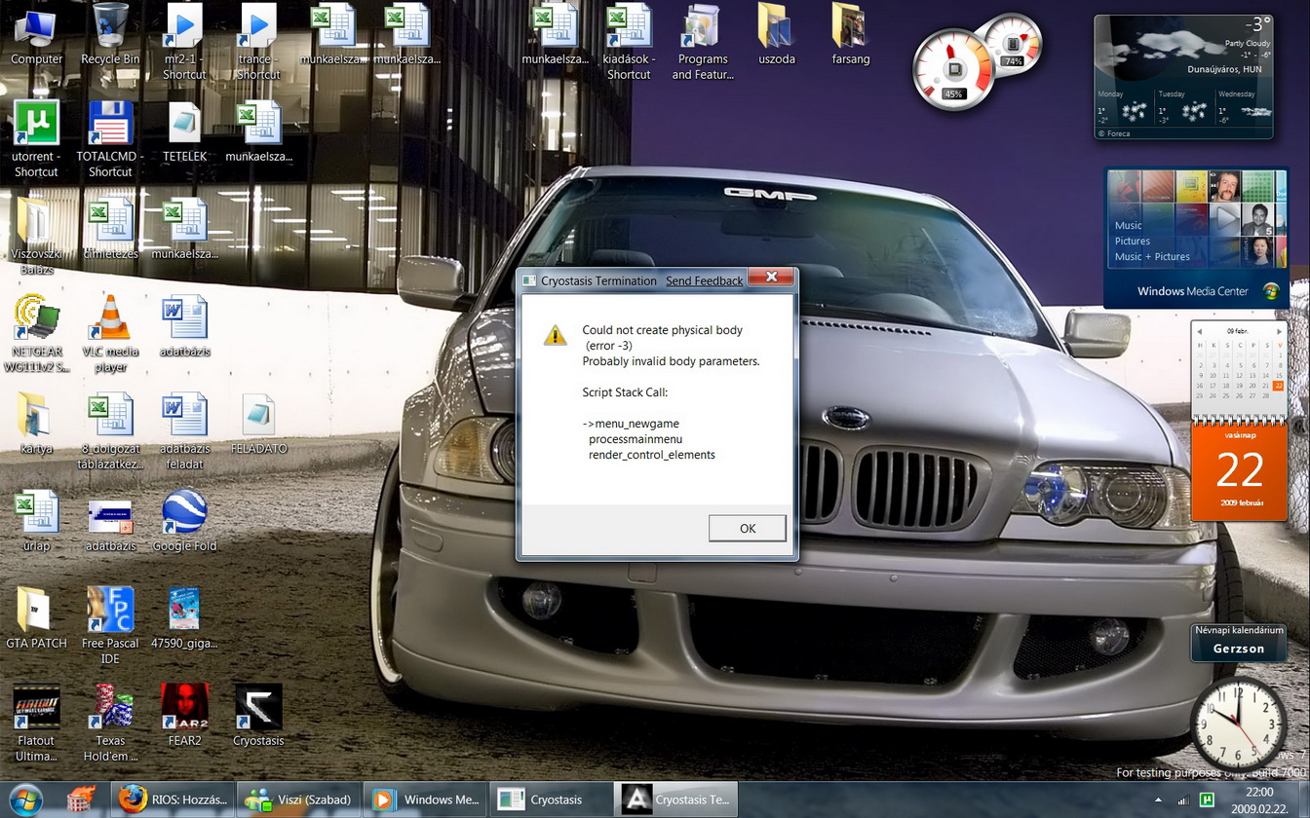Viewport: 1310px width, 818px height.
Task: Click Music in Media Center gadget
Action: pos(1128,225)
